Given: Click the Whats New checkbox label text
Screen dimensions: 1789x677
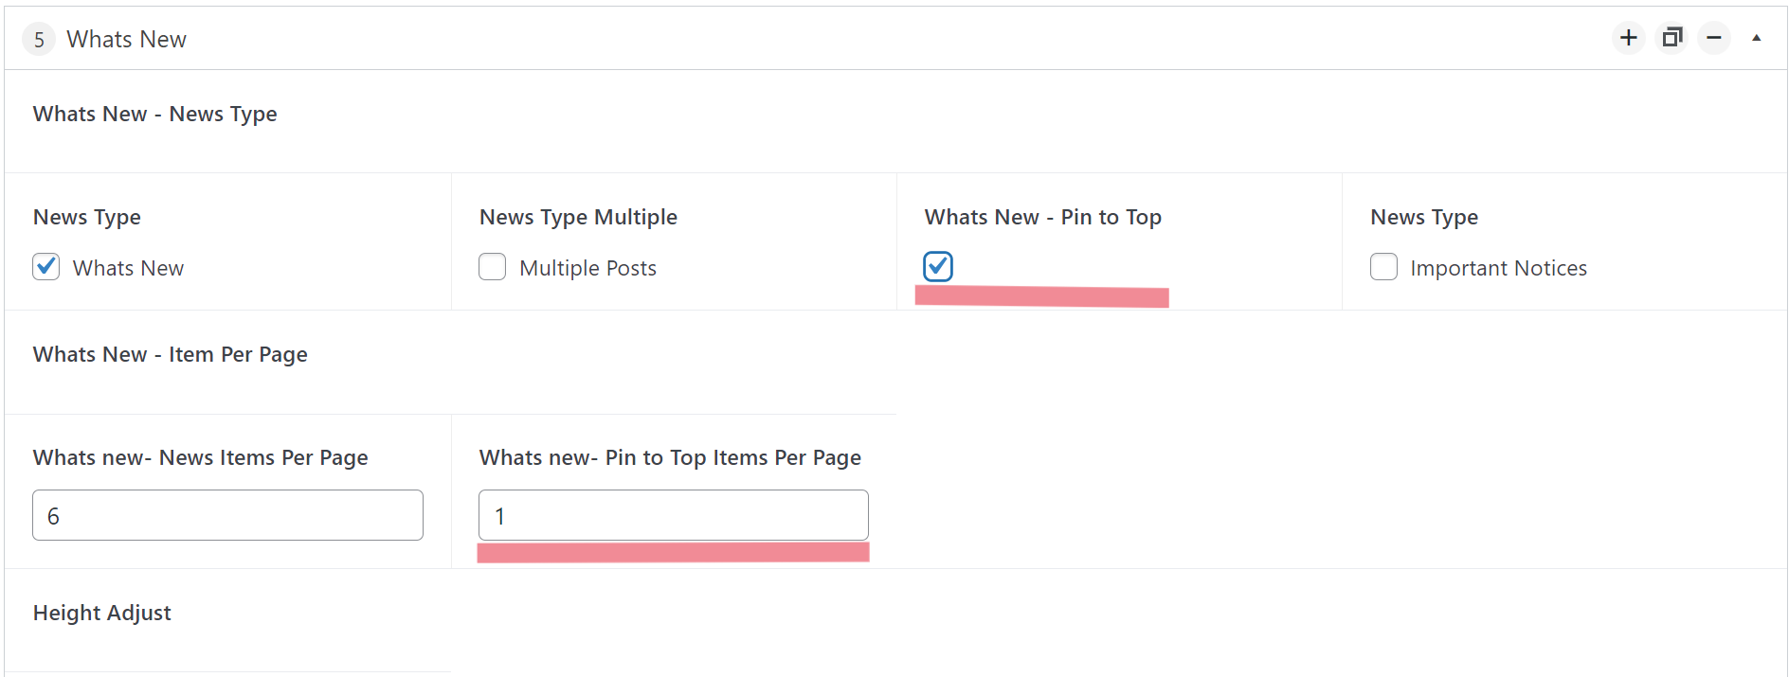Looking at the screenshot, I should (x=128, y=268).
